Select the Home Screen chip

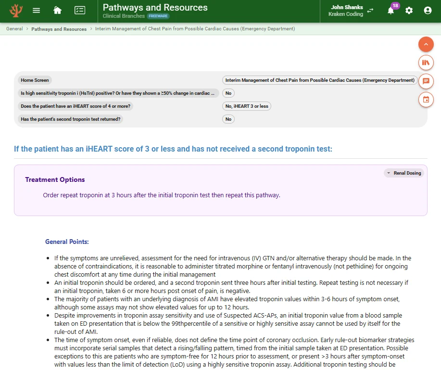35,80
